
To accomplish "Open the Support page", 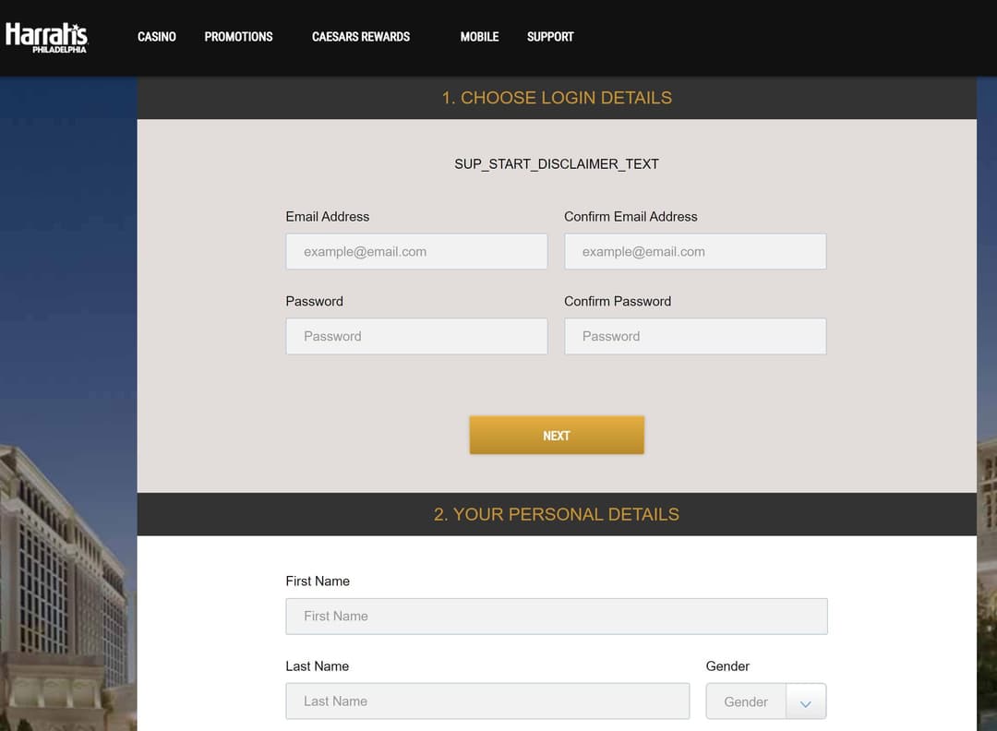I will pos(550,37).
